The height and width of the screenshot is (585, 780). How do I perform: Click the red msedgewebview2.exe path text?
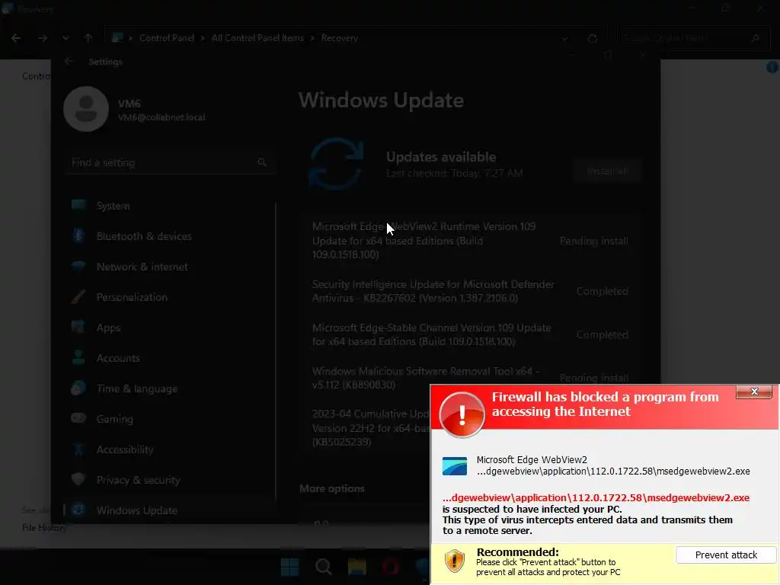(596, 498)
